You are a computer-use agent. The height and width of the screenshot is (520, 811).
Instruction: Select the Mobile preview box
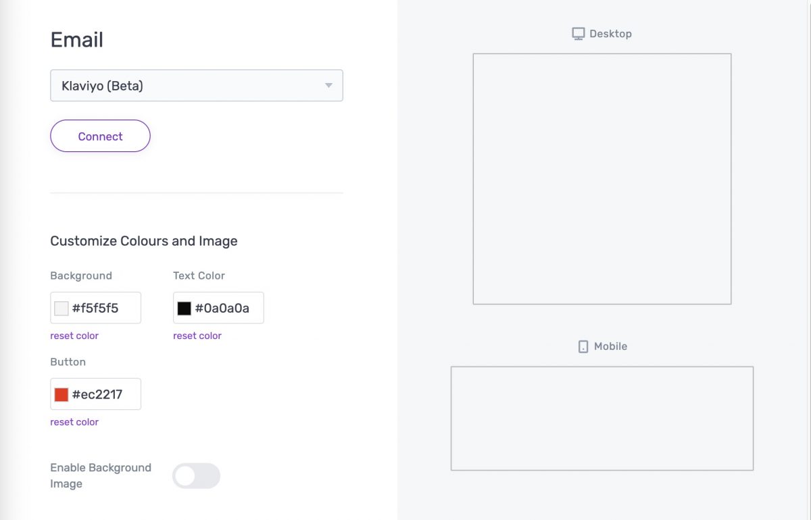pos(601,418)
